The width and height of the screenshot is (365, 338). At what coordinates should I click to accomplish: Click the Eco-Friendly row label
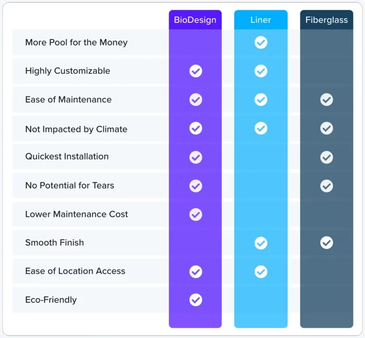tap(51, 300)
